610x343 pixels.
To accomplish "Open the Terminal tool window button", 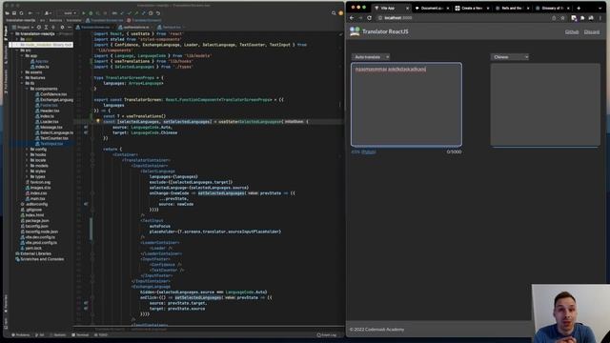I will tap(80, 334).
